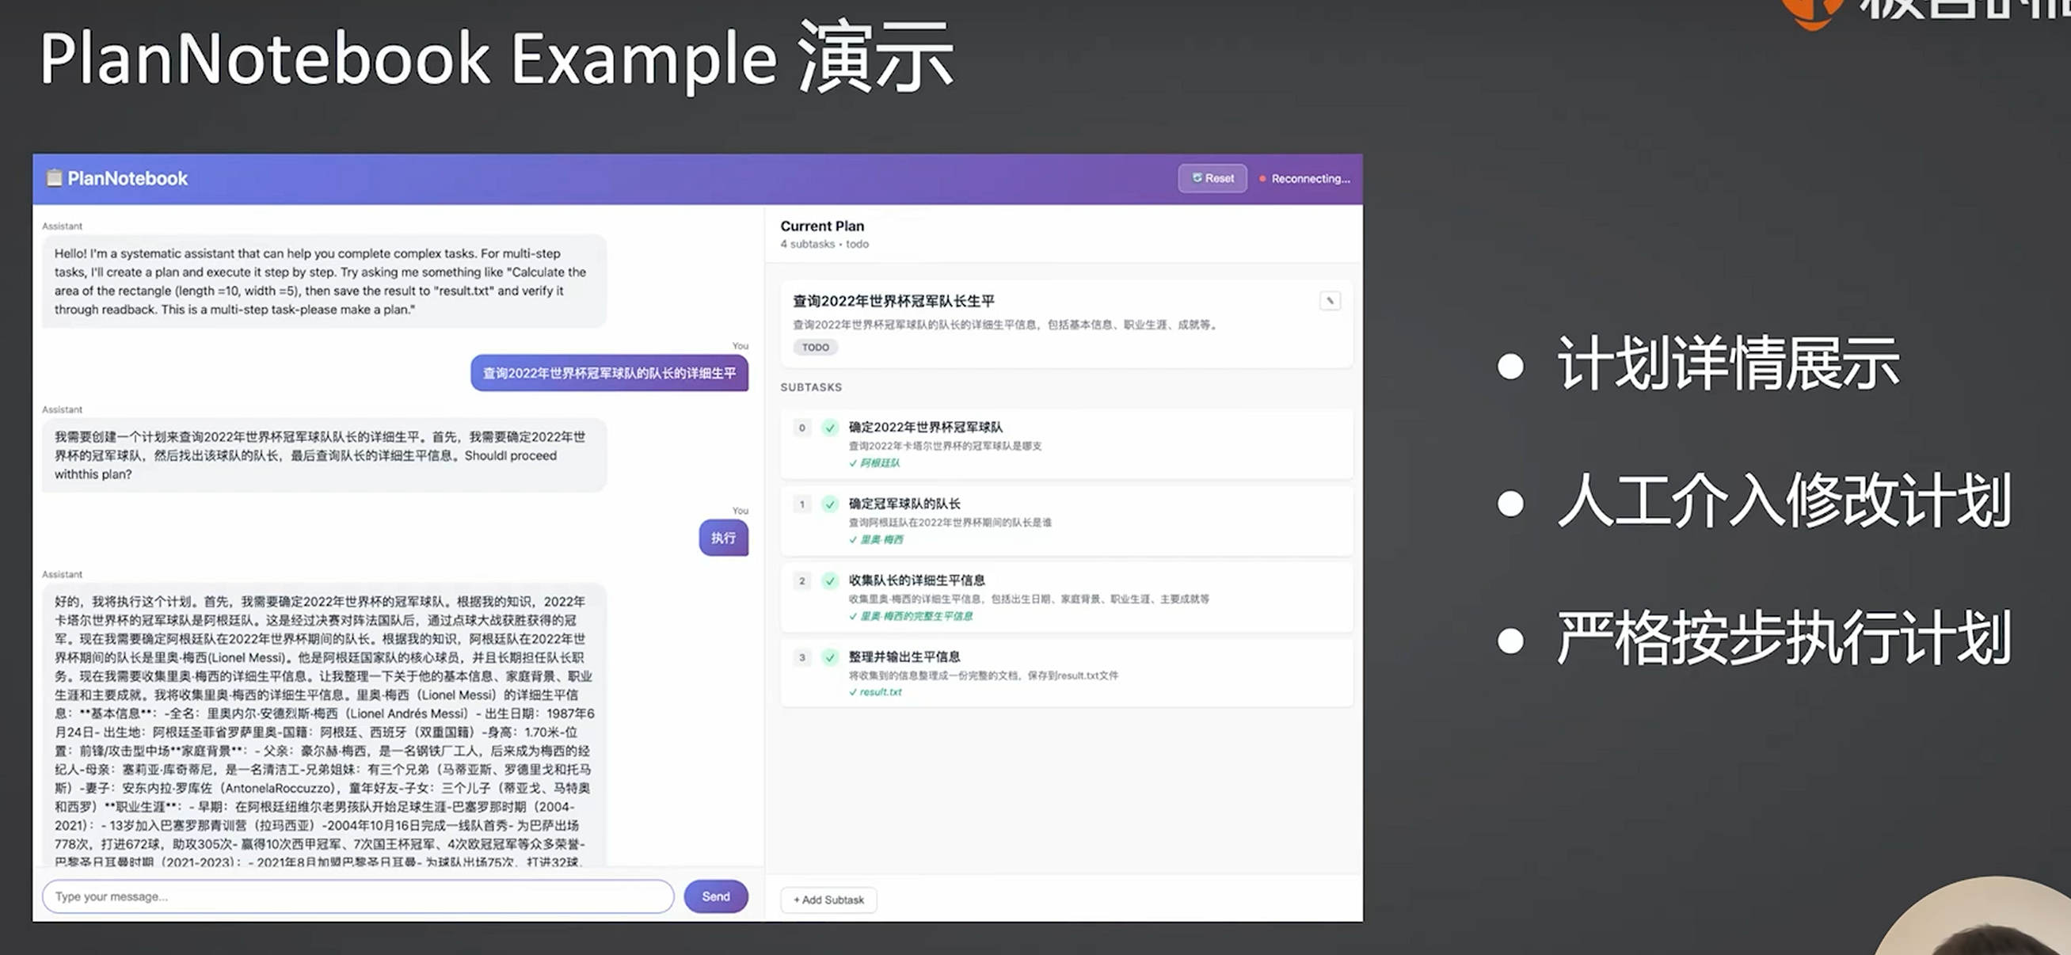Image resolution: width=2071 pixels, height=955 pixels.
Task: Click subtask index number 2
Action: coord(801,580)
